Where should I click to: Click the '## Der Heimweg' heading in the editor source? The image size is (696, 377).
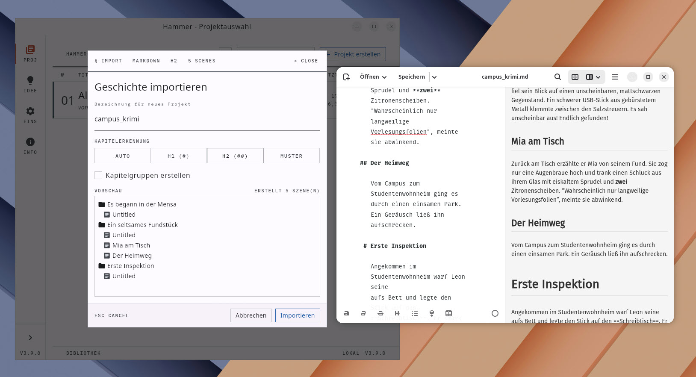pos(384,163)
